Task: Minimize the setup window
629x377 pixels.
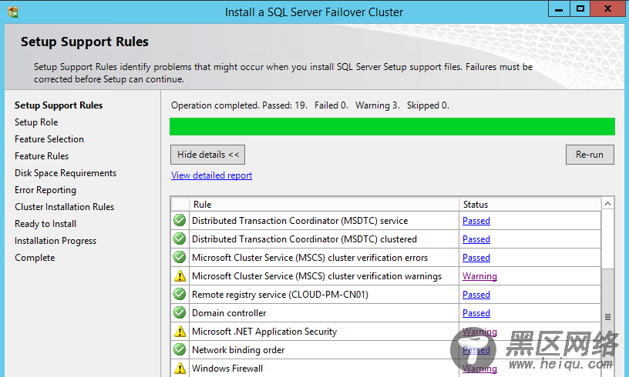Action: coord(559,8)
